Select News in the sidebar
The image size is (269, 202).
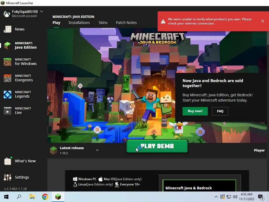[20, 29]
